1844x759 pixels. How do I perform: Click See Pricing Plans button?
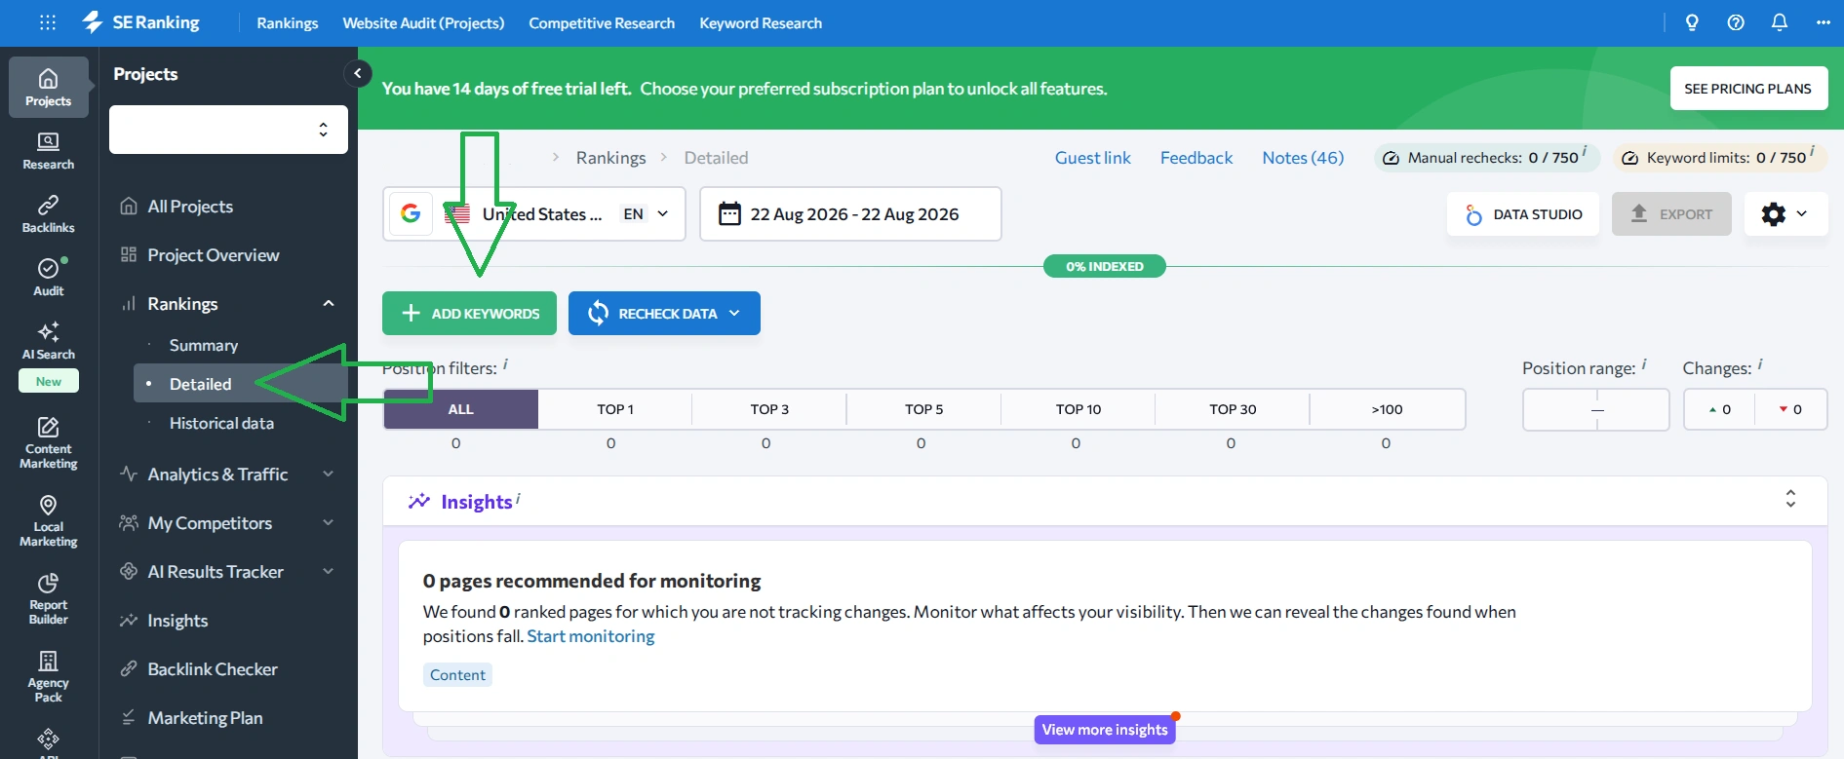click(x=1748, y=89)
